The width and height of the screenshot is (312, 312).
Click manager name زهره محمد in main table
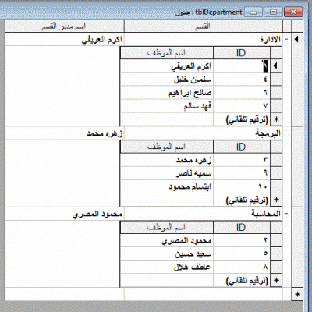pyautogui.click(x=65, y=133)
